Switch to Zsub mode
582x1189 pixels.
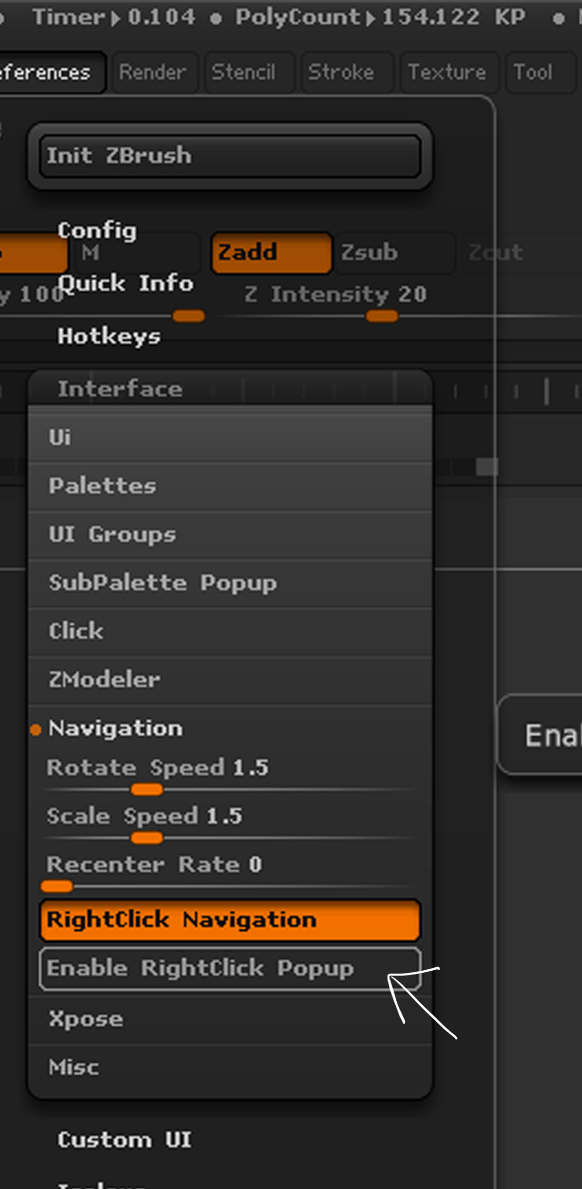tap(393, 253)
